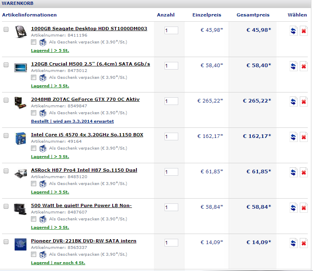Delete Pioneer DVR-221BK from cart
313x271 pixels.
click(304, 243)
